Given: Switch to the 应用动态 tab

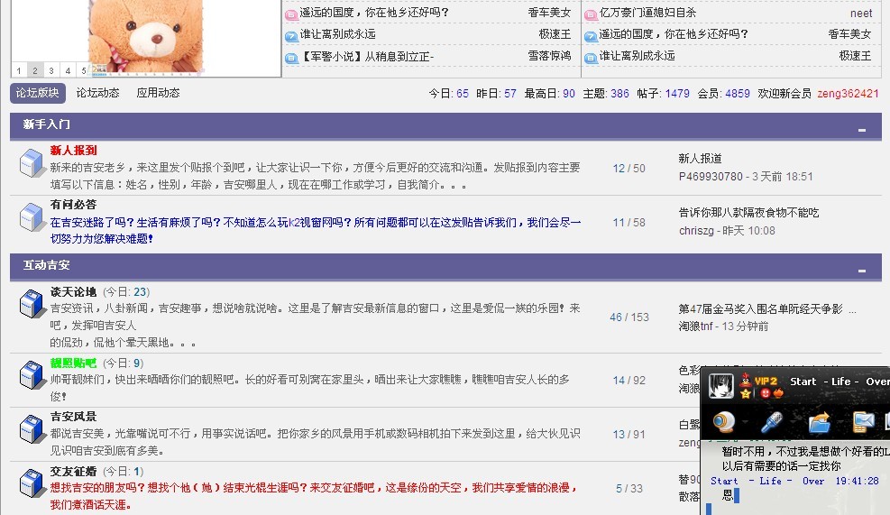Looking at the screenshot, I should click(x=158, y=93).
